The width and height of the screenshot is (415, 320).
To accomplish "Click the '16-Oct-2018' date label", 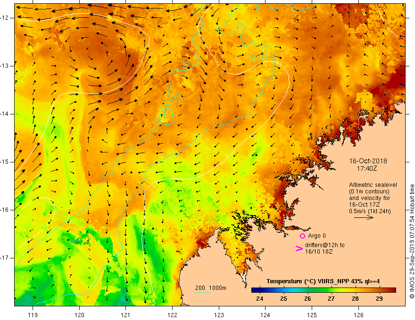I will point(368,161).
